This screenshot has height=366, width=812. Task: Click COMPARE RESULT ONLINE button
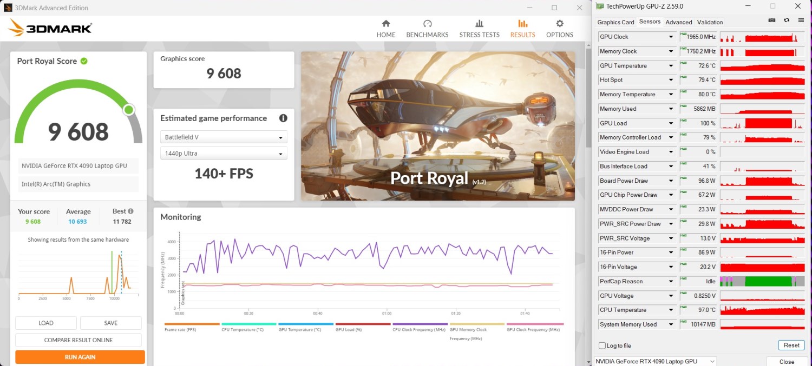(x=78, y=340)
